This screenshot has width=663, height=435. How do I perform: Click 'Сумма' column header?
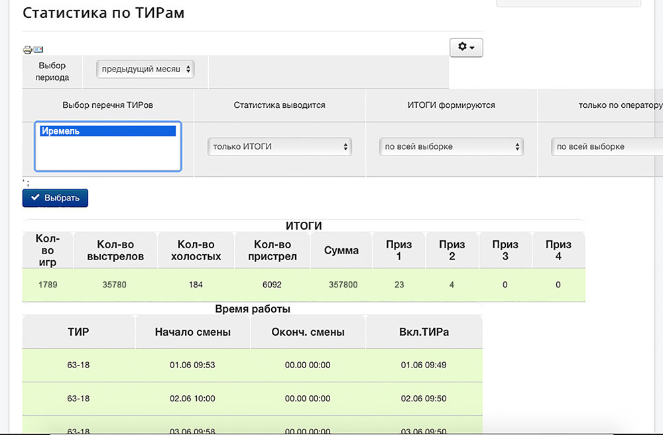(x=341, y=250)
